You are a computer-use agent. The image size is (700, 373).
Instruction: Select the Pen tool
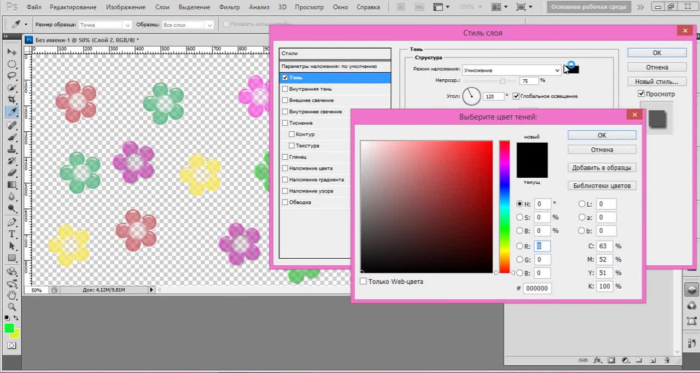pyautogui.click(x=11, y=223)
